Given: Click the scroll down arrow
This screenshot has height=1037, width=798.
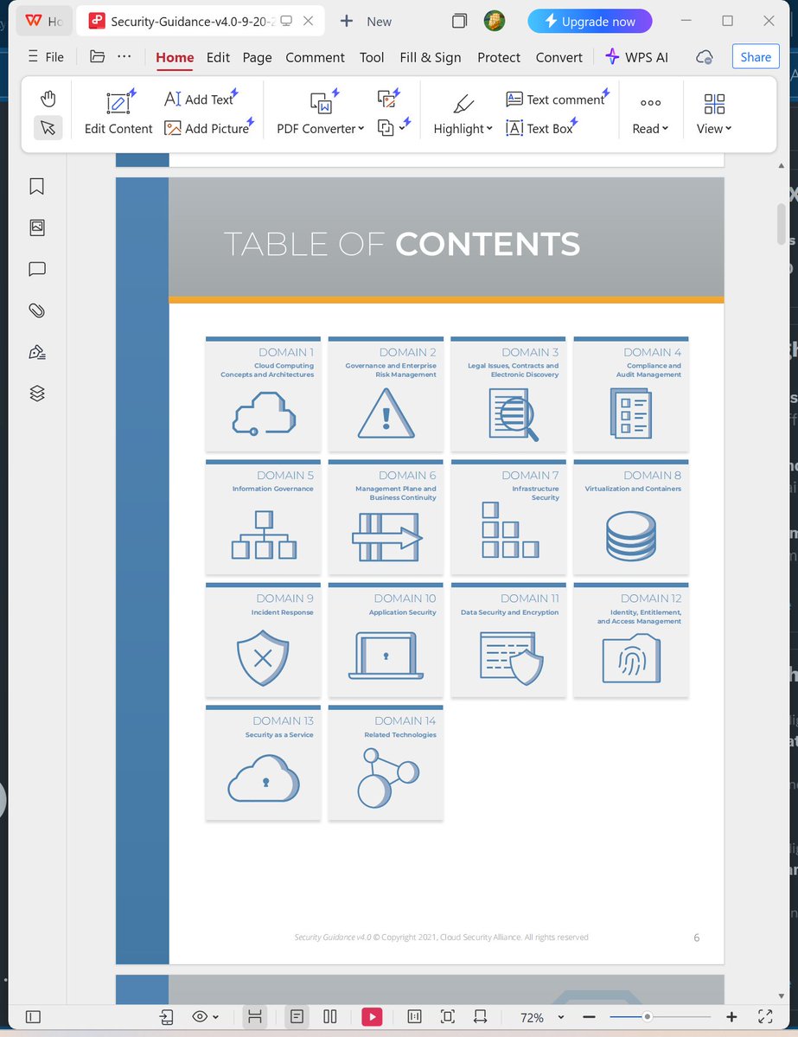Looking at the screenshot, I should point(782,996).
